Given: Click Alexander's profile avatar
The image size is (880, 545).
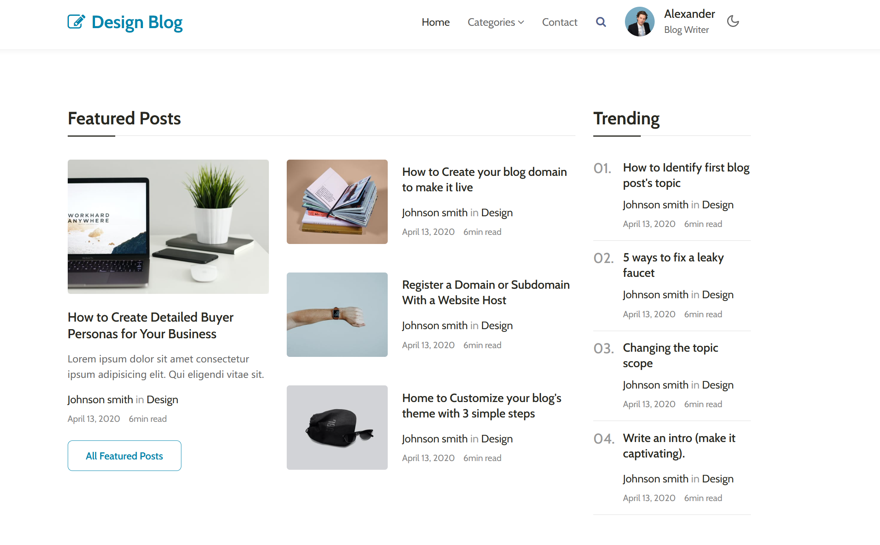Looking at the screenshot, I should 640,22.
